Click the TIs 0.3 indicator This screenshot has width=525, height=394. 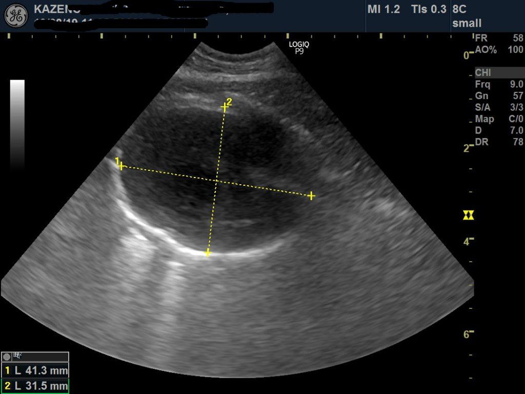(429, 9)
